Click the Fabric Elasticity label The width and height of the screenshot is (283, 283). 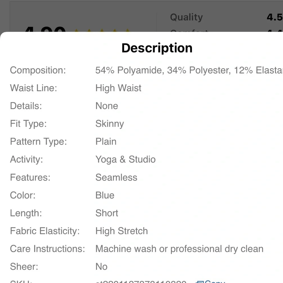[x=45, y=231]
